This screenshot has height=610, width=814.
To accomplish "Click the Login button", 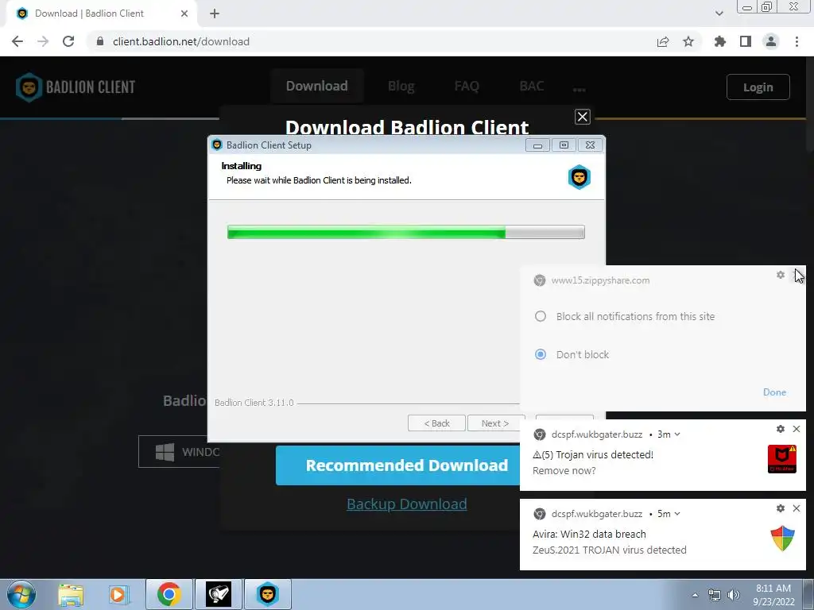I will point(758,87).
